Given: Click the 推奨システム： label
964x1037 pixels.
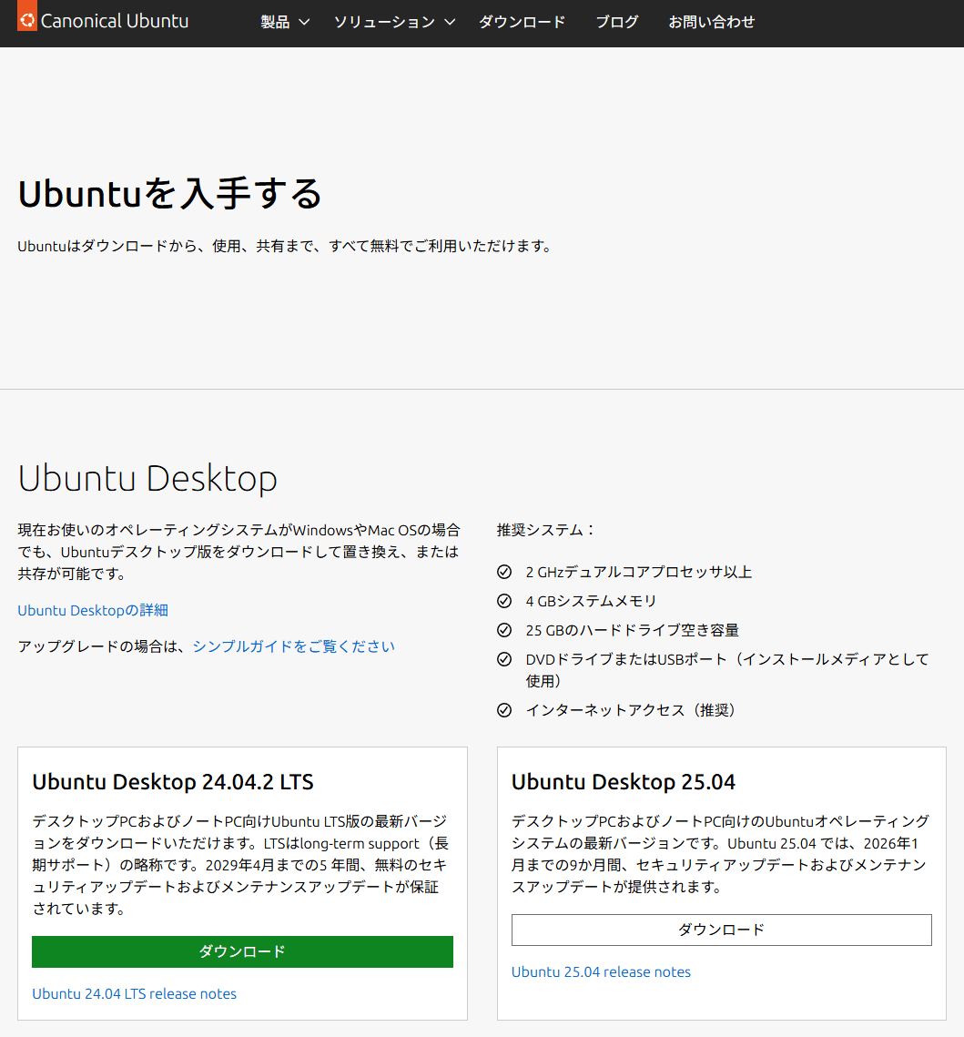Looking at the screenshot, I should click(546, 530).
